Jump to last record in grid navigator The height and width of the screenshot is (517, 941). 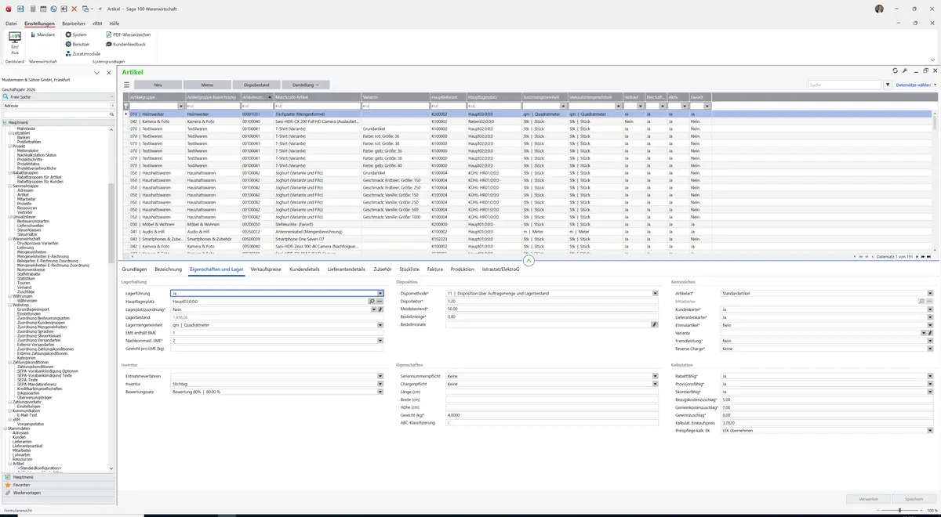(x=929, y=256)
